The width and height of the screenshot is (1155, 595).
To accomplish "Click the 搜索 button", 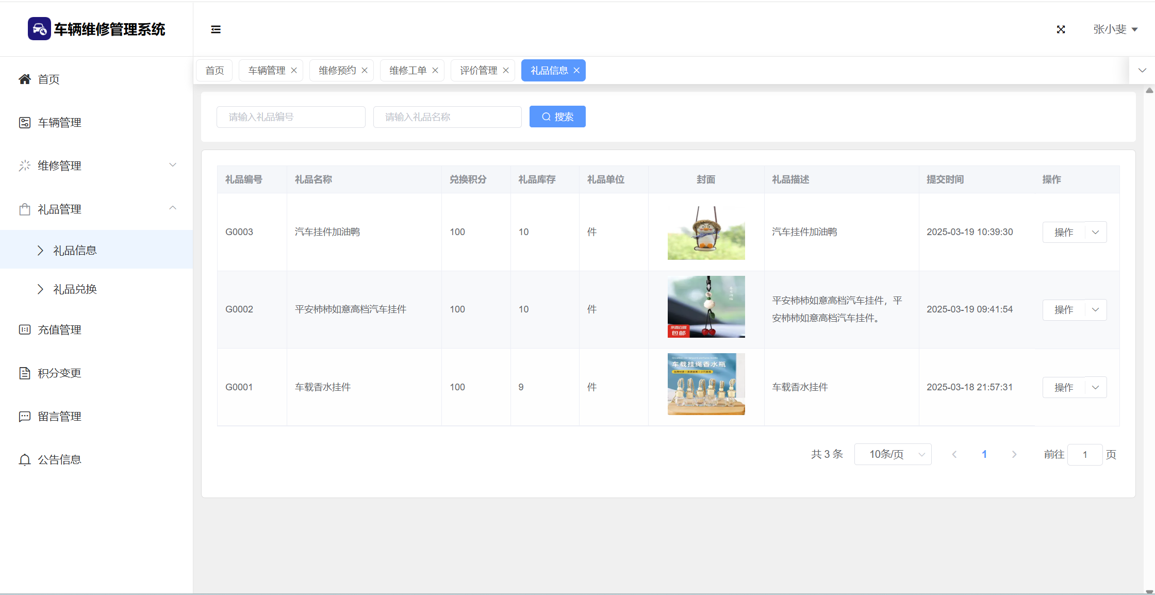I will click(x=557, y=117).
